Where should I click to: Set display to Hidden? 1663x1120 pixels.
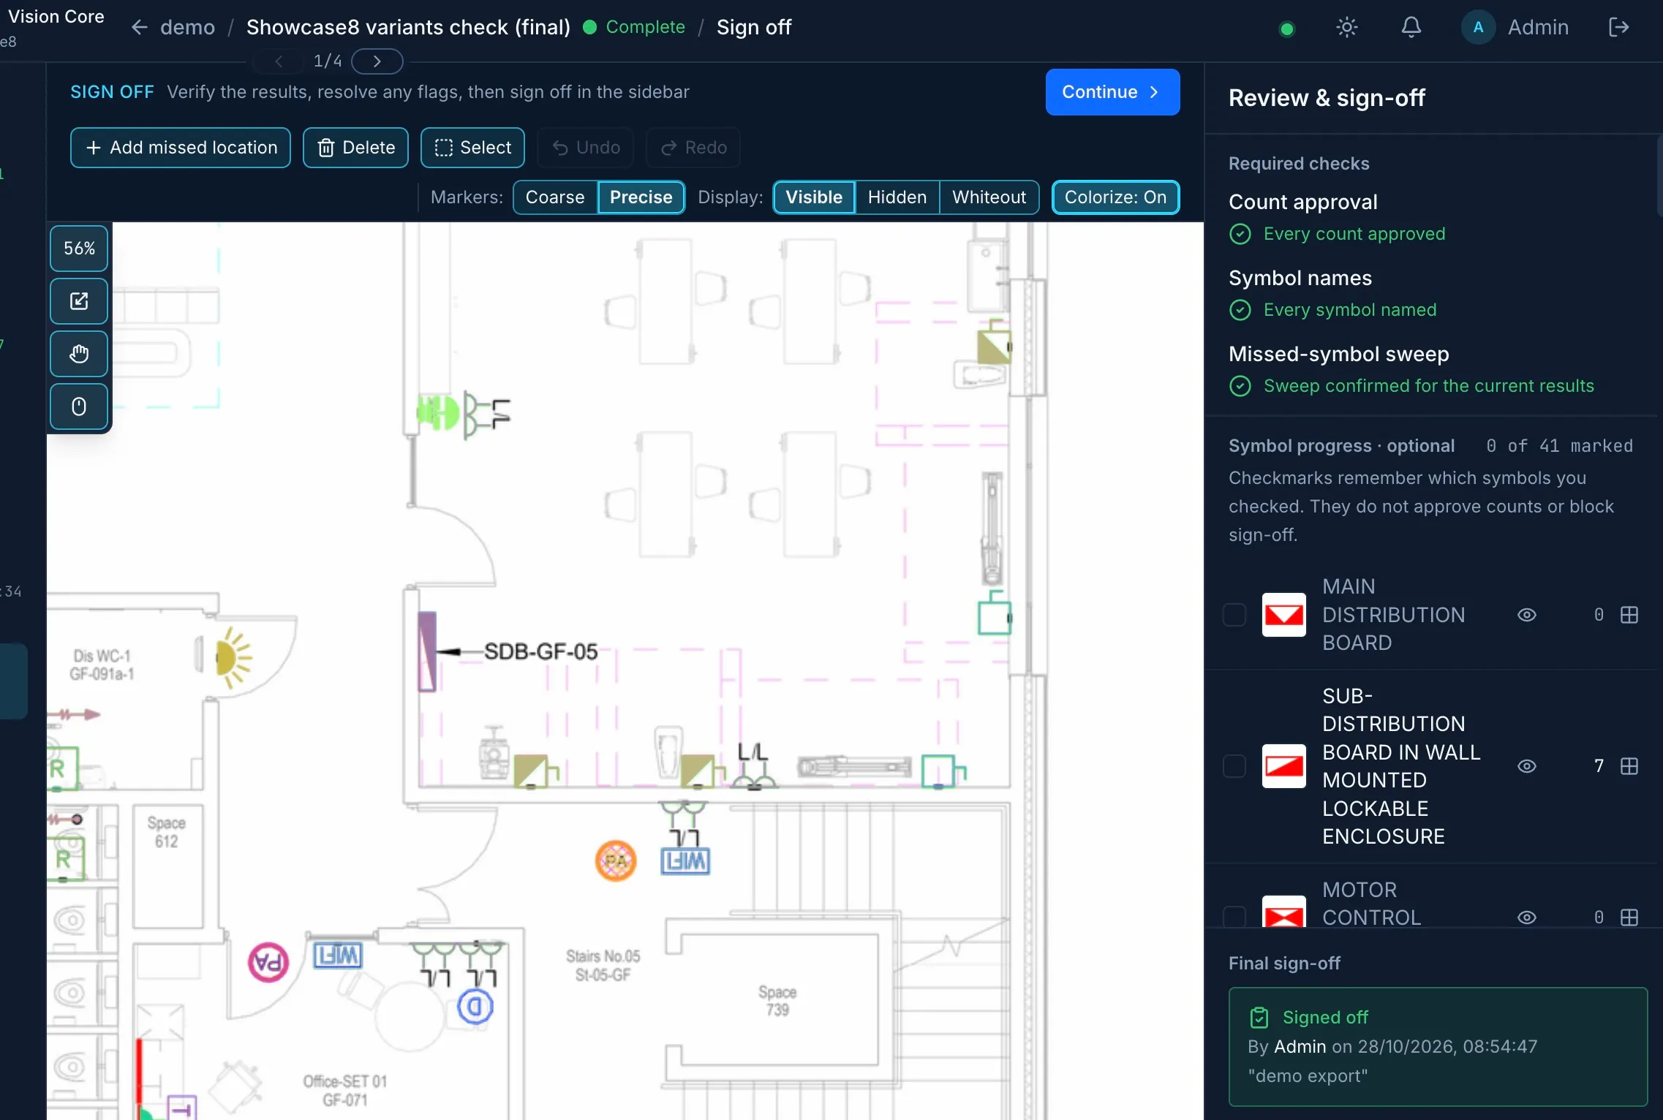(897, 197)
